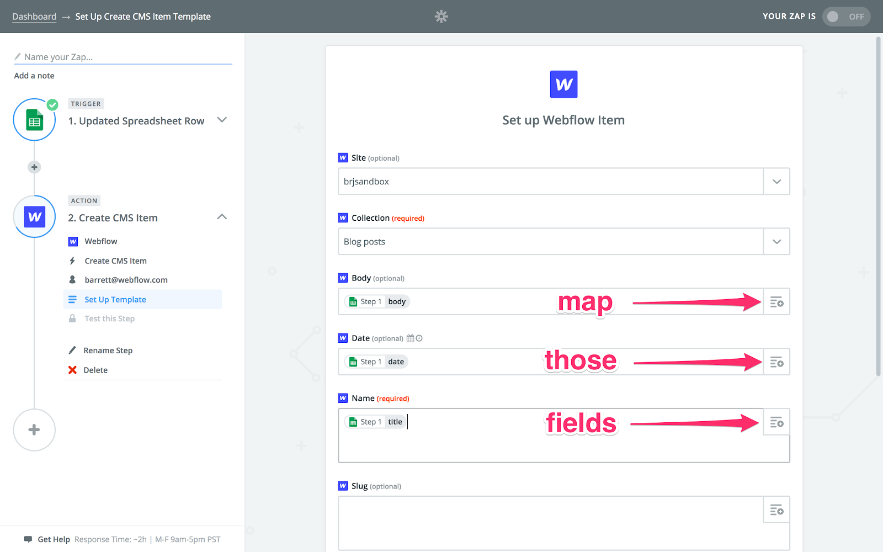Select 1. Updated Spreadsheet Row title
The width and height of the screenshot is (883, 552).
[136, 121]
